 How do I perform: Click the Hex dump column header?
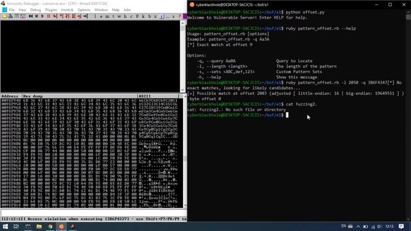click(x=80, y=96)
